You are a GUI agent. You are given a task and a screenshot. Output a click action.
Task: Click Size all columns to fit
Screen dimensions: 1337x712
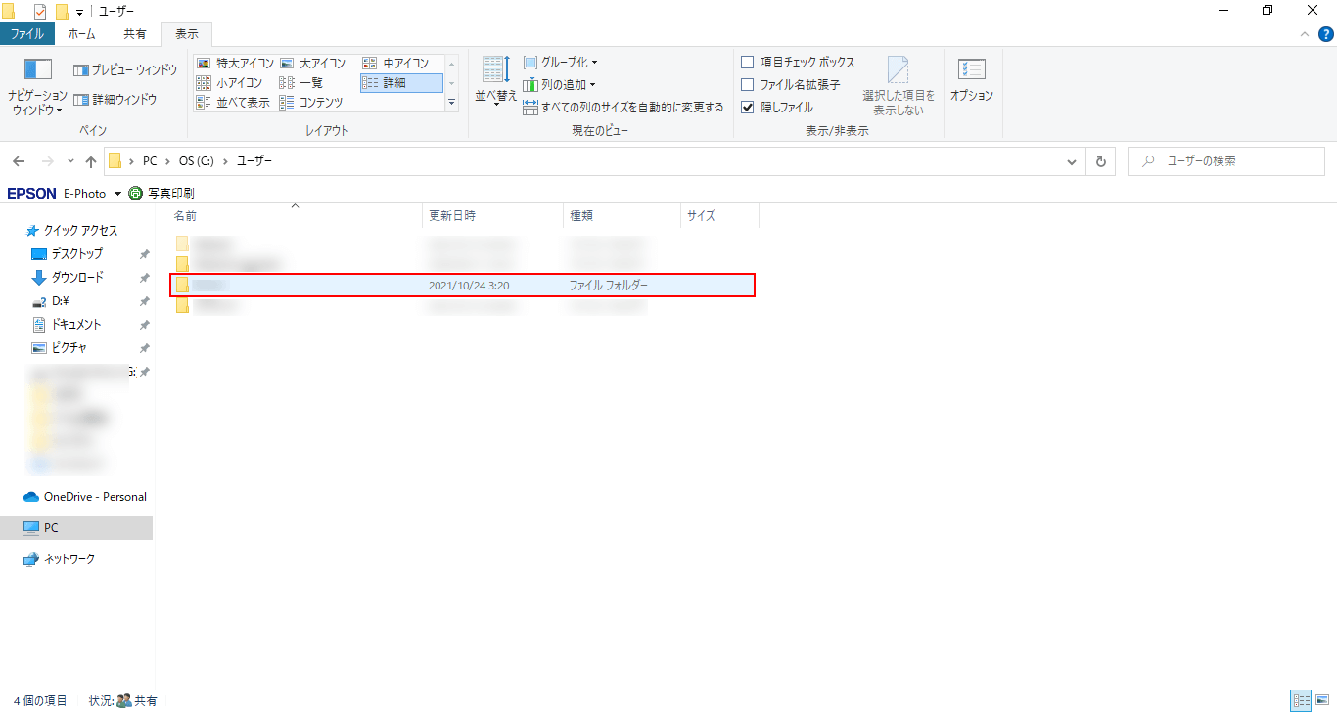[623, 108]
